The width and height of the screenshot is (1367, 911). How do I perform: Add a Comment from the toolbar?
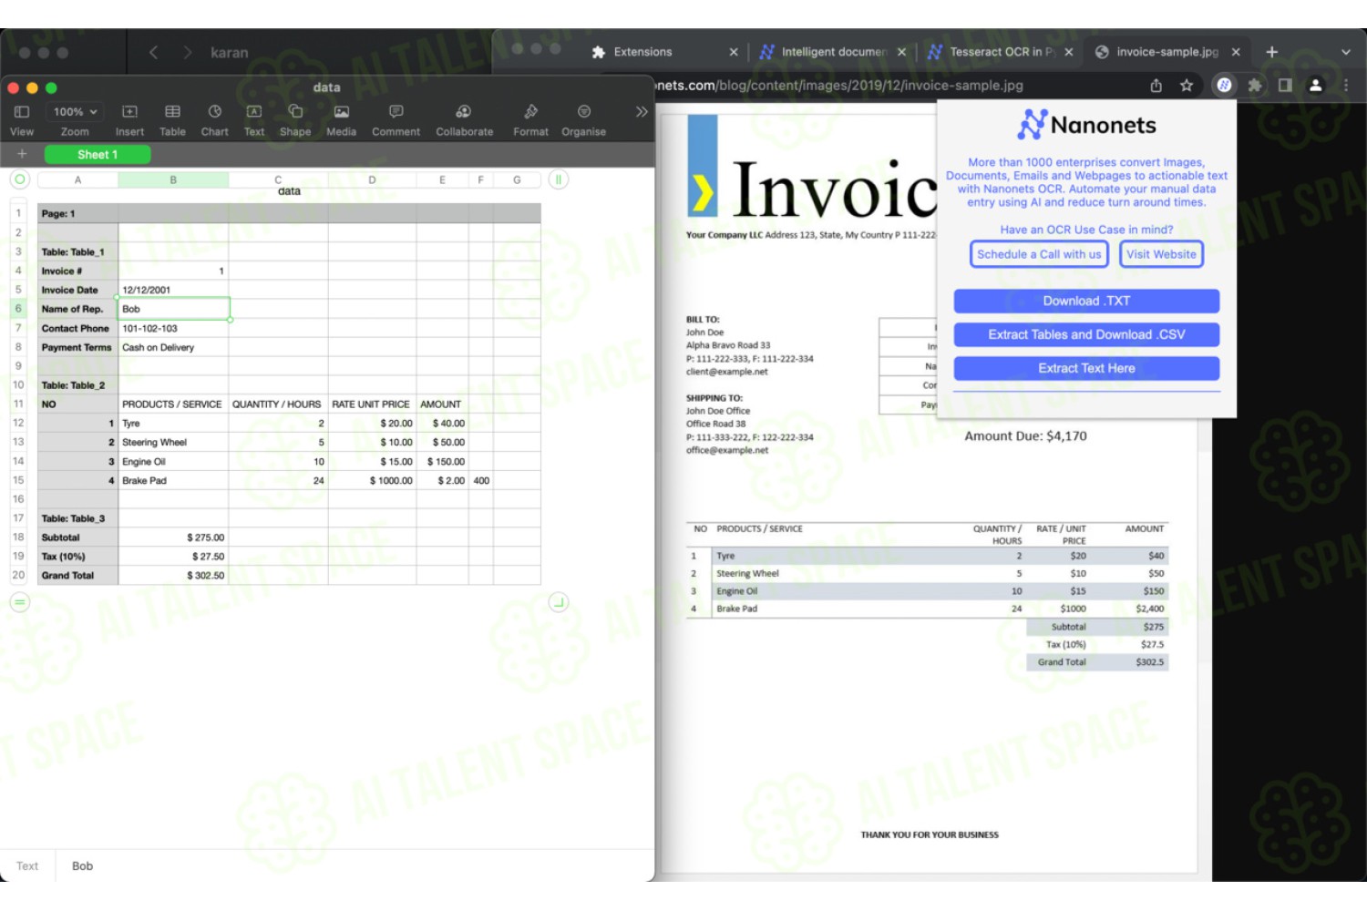coord(396,119)
